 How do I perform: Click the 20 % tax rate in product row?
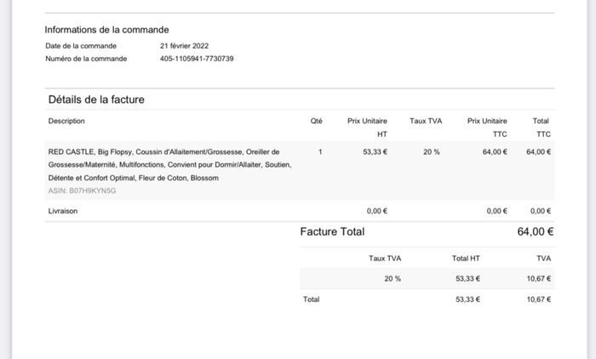[x=432, y=151]
